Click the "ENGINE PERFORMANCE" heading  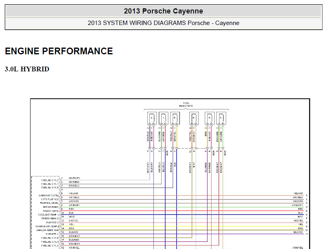click(59, 51)
